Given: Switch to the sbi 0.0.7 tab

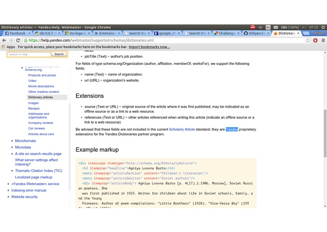Looking at the screenshot, I should 47,33.
